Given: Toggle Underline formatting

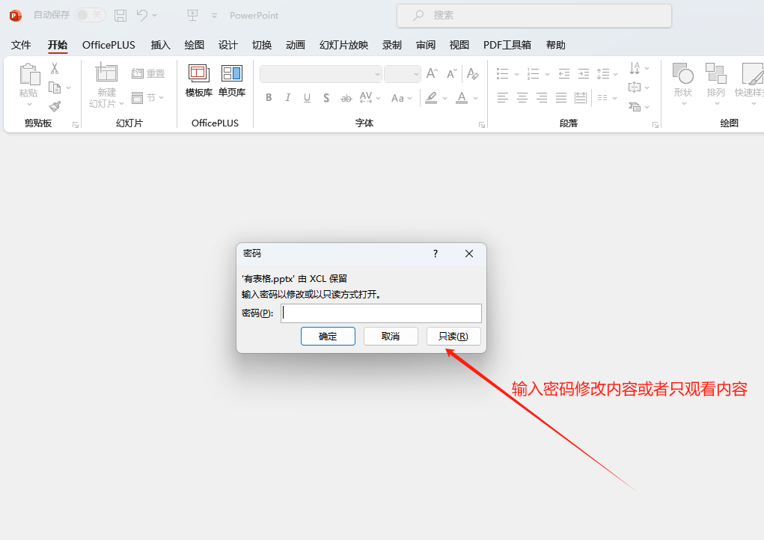Looking at the screenshot, I should (307, 98).
